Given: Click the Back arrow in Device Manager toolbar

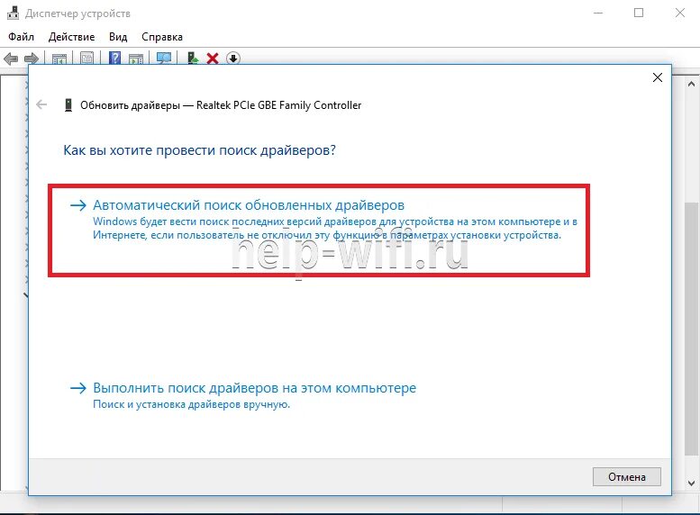Looking at the screenshot, I should [11, 59].
